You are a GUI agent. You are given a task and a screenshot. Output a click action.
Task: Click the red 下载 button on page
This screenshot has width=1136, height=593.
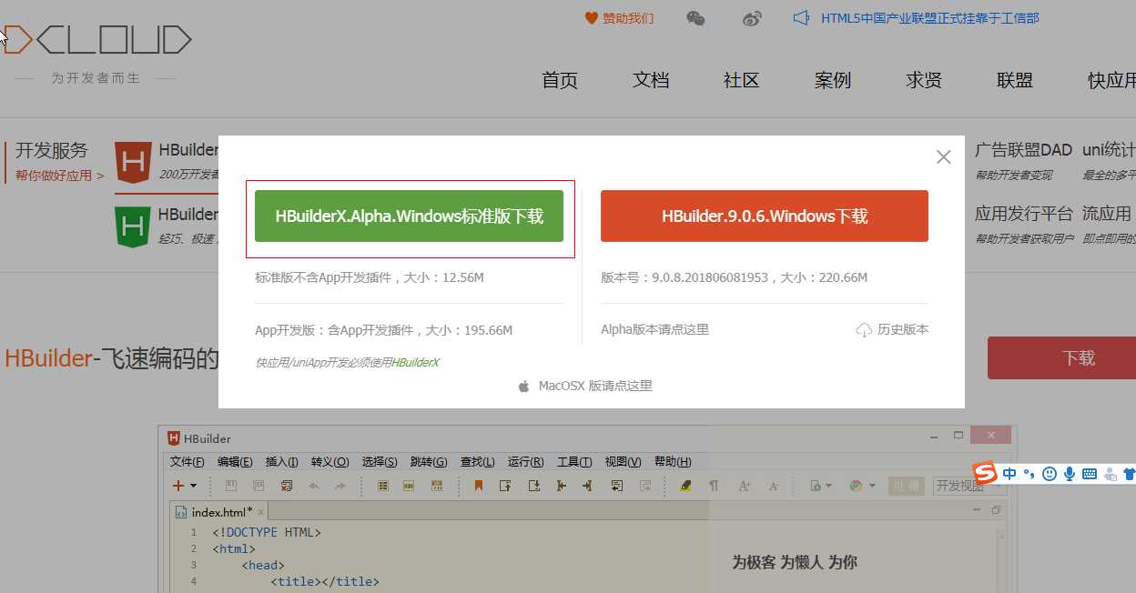[x=1061, y=357]
